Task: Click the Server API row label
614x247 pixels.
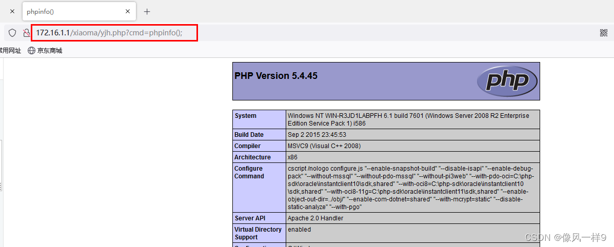Action: pos(250,218)
